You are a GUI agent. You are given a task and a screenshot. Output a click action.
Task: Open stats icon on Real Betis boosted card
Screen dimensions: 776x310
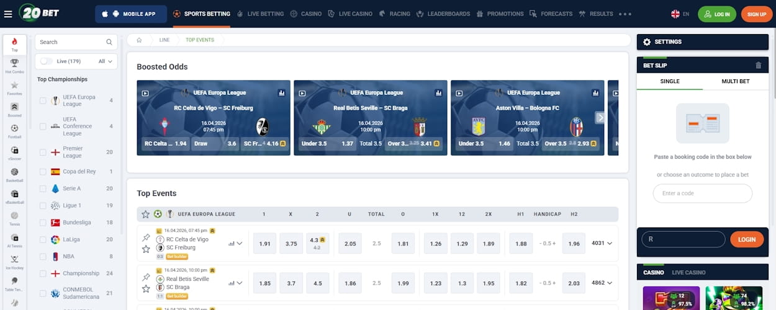pyautogui.click(x=439, y=93)
